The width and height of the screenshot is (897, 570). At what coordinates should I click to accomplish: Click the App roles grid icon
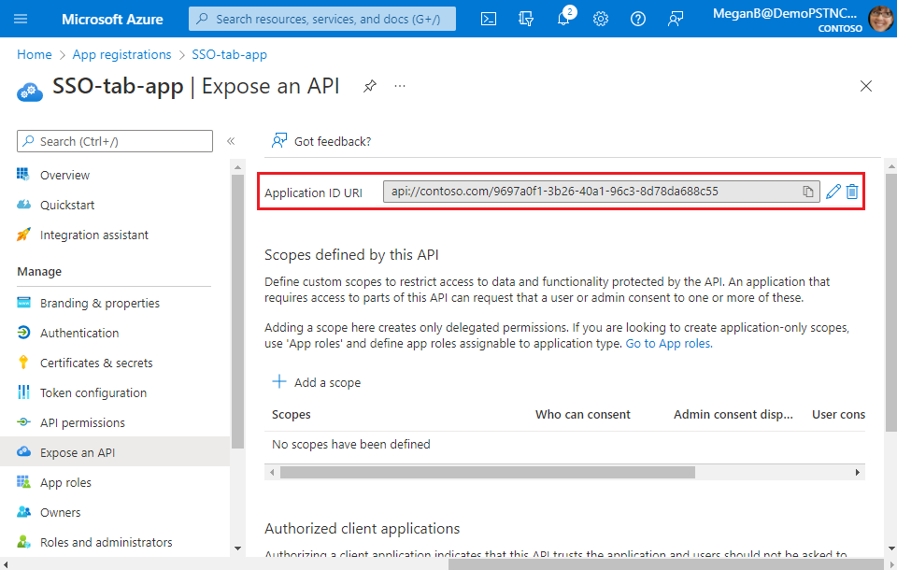tap(23, 482)
